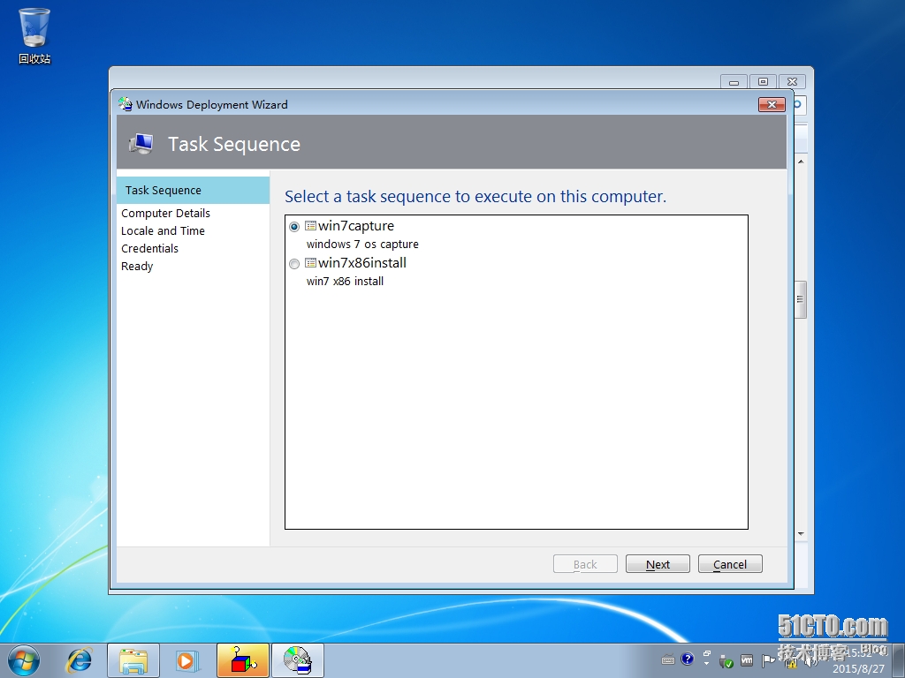Launch Internet Explorer from taskbar

pyautogui.click(x=80, y=660)
